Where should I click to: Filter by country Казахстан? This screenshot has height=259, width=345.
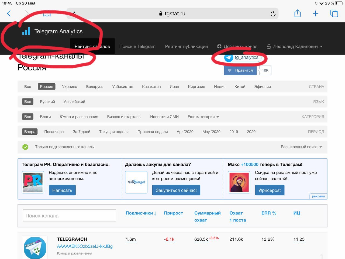click(x=151, y=87)
